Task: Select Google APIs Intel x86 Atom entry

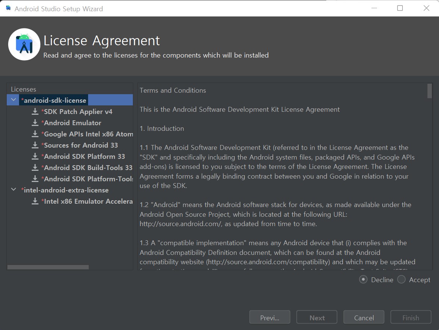Action: pyautogui.click(x=87, y=134)
